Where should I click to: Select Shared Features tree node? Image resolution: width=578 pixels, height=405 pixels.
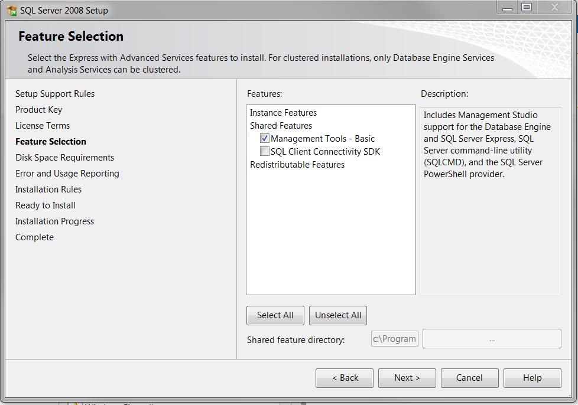click(281, 126)
